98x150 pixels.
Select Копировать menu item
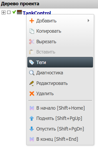(60, 31)
